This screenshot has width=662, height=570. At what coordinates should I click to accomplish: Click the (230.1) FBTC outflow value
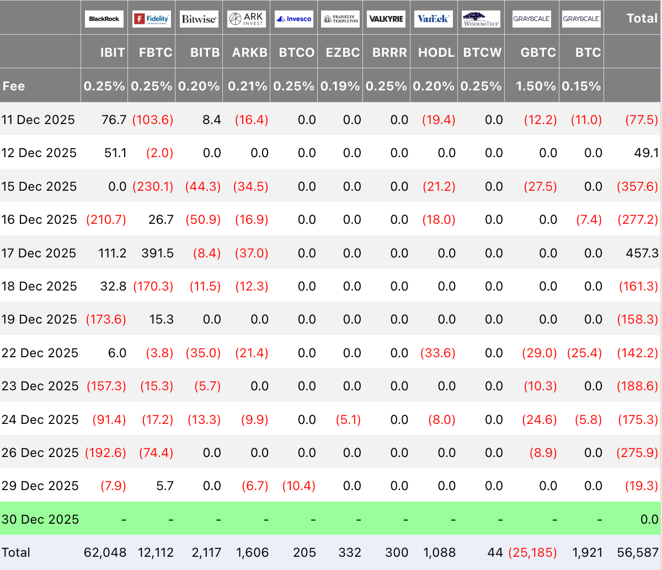tap(153, 186)
